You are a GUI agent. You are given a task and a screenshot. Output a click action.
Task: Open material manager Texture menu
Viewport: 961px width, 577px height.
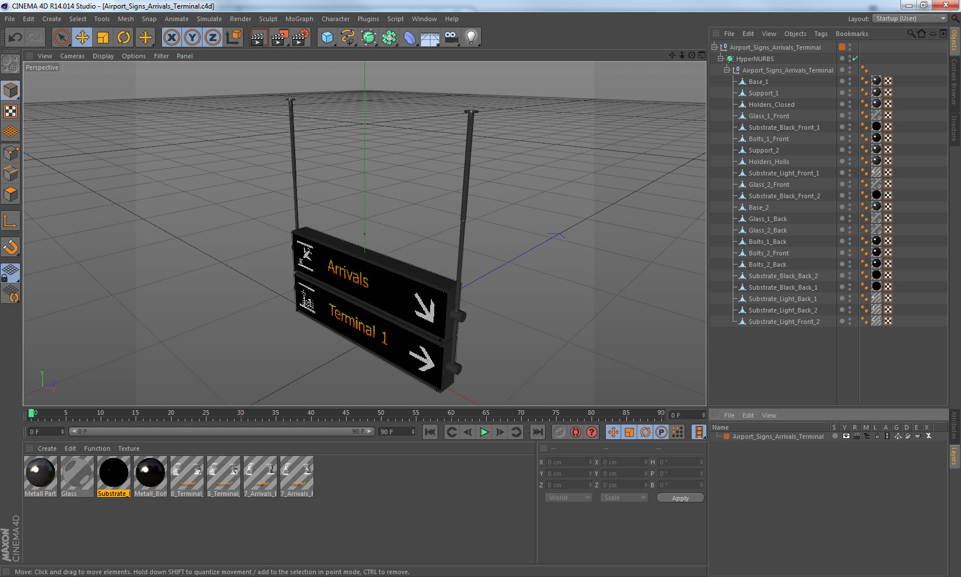[129, 448]
